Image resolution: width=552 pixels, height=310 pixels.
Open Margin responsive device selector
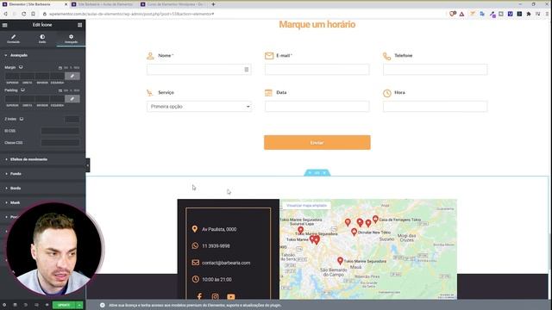(21, 67)
